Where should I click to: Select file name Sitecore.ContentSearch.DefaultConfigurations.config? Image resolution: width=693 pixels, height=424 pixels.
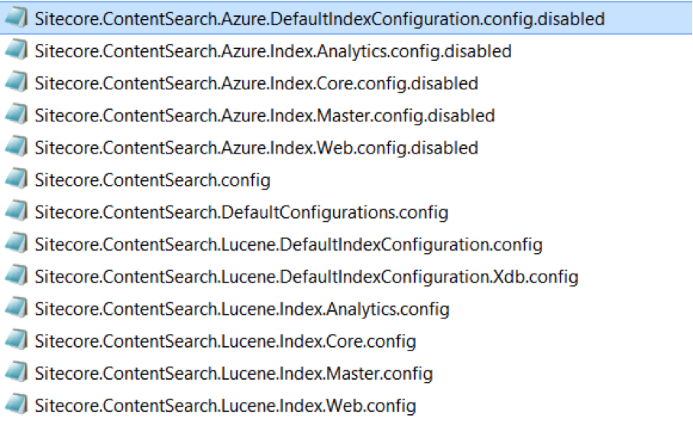pos(241,213)
